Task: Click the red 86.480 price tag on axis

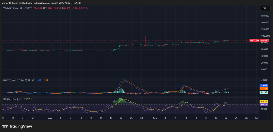Action: click(x=264, y=41)
